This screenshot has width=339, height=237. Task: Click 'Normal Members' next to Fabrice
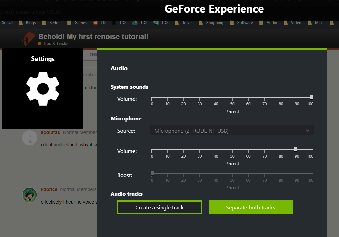click(x=78, y=189)
